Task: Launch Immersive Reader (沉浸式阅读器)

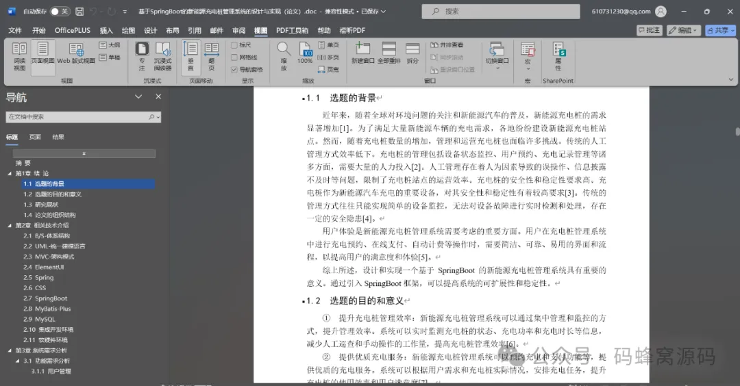Action: [x=163, y=57]
